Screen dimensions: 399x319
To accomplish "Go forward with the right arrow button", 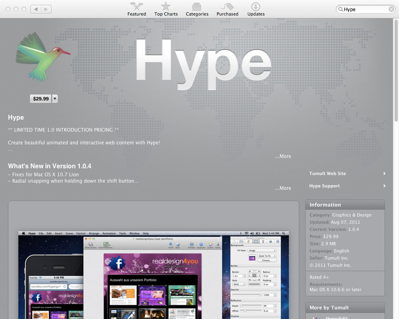I will (46, 9).
